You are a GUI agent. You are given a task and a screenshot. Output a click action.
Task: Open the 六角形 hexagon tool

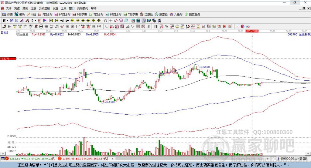[x=176, y=15]
